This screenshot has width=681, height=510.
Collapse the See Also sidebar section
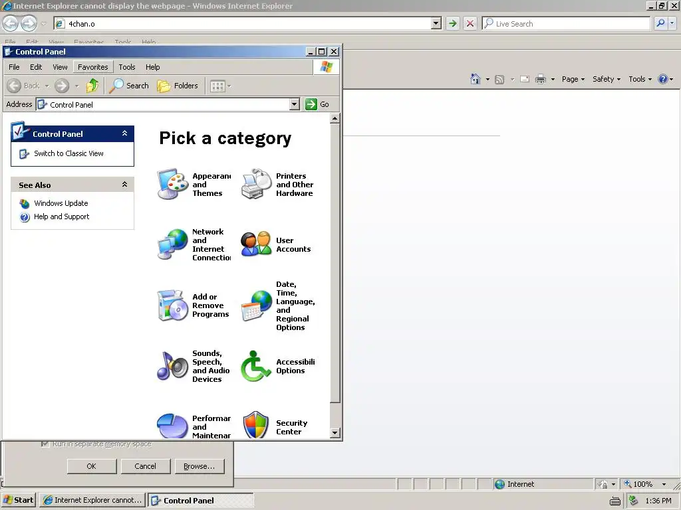click(x=124, y=185)
